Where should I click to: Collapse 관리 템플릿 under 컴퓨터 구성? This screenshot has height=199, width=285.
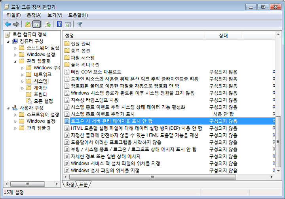tap(15, 62)
